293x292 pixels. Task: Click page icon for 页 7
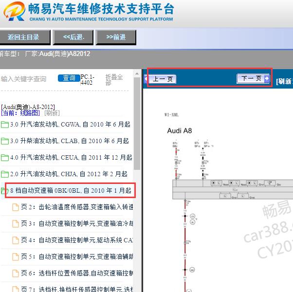point(16,289)
